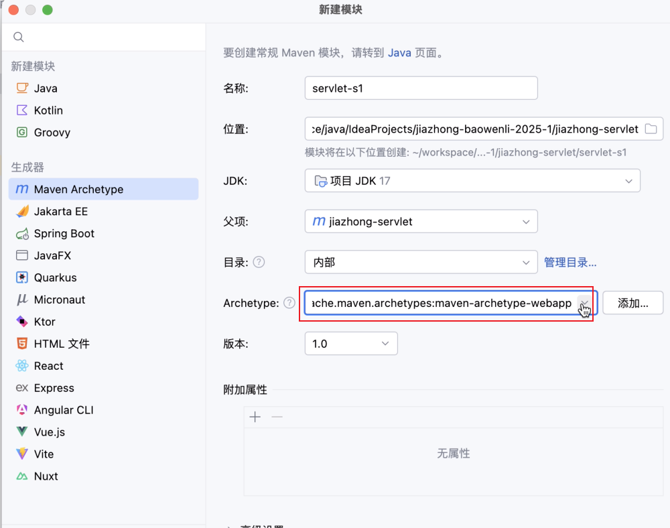Open 管理目录 link

coord(570,262)
